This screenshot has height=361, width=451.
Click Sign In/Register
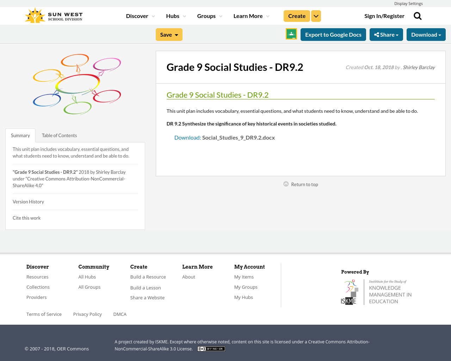pos(384,16)
